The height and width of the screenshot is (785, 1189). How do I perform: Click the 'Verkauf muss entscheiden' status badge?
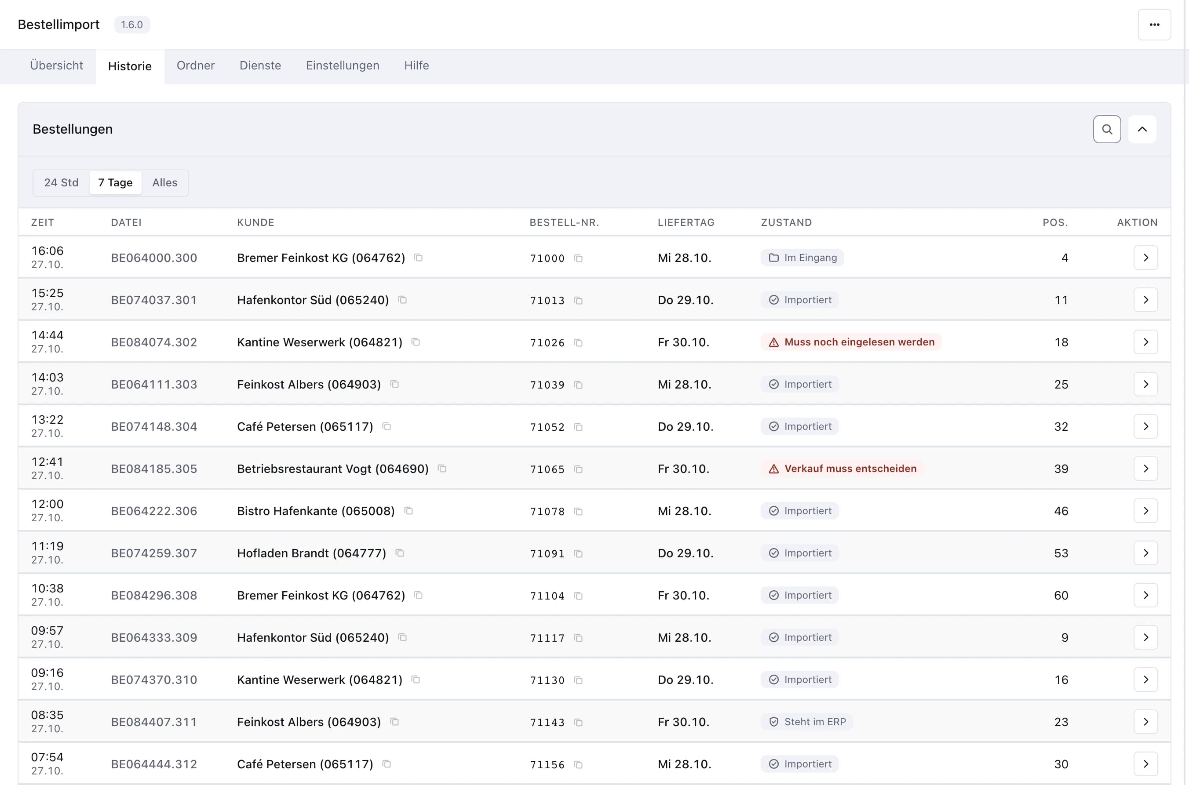(842, 469)
